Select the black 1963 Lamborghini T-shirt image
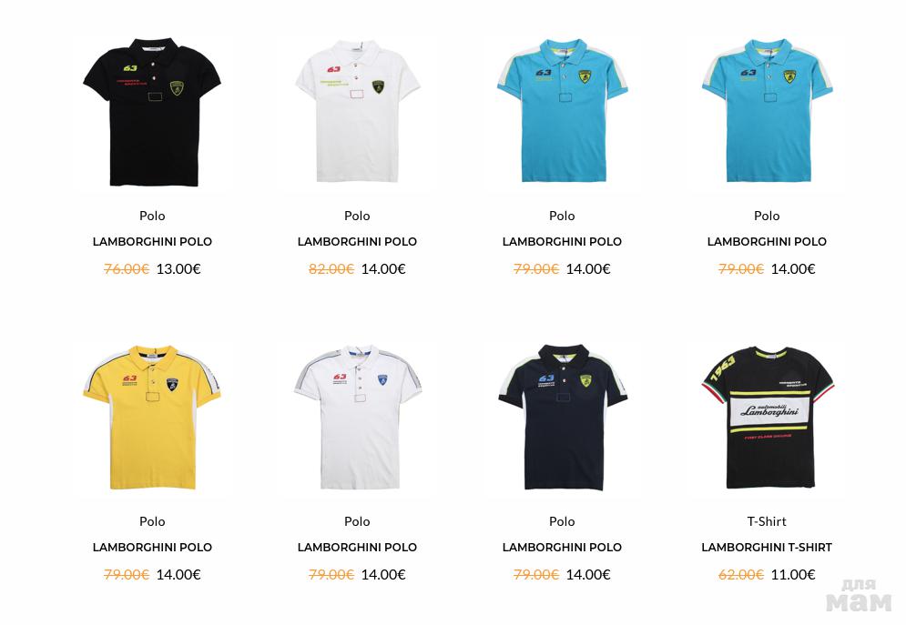Screen dimensions: 906x625 767,418
